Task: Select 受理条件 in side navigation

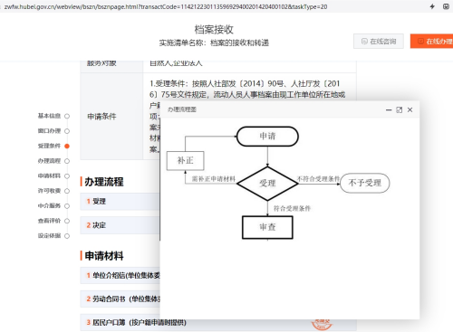Action: [x=53, y=146]
